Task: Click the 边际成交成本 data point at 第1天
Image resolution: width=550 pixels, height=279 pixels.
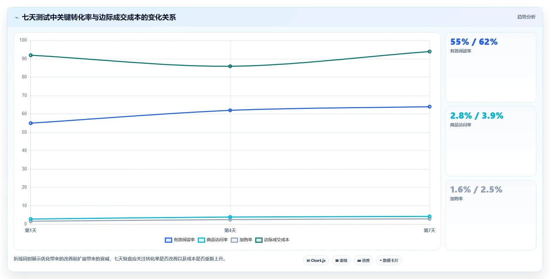Action: (31, 55)
